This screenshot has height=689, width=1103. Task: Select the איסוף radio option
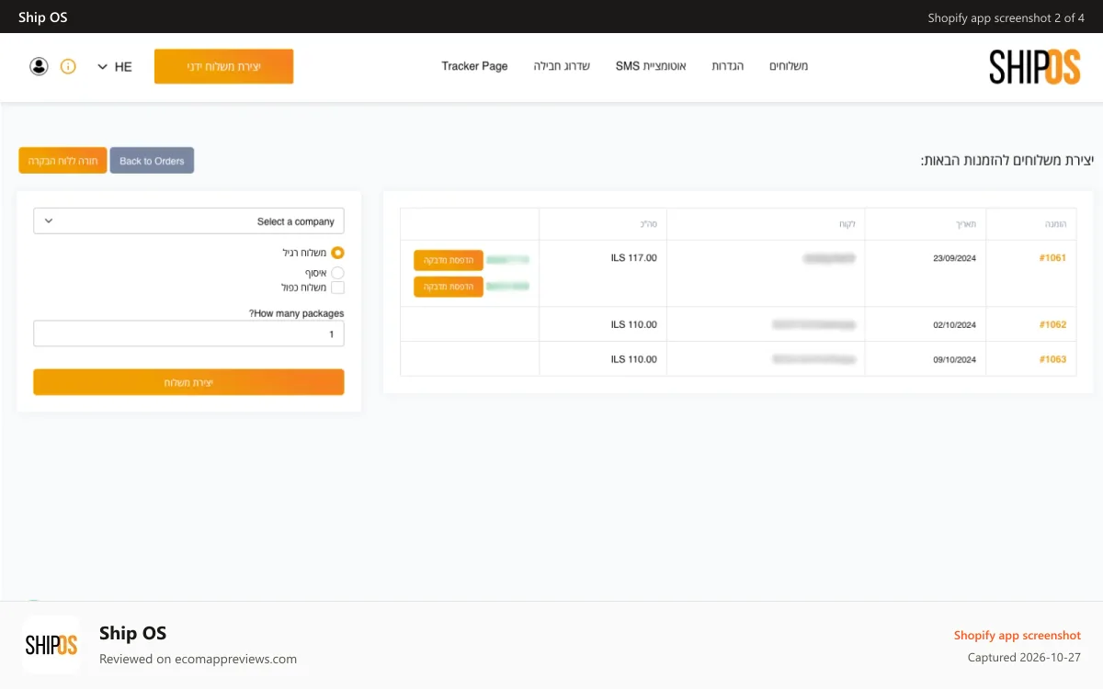point(337,273)
